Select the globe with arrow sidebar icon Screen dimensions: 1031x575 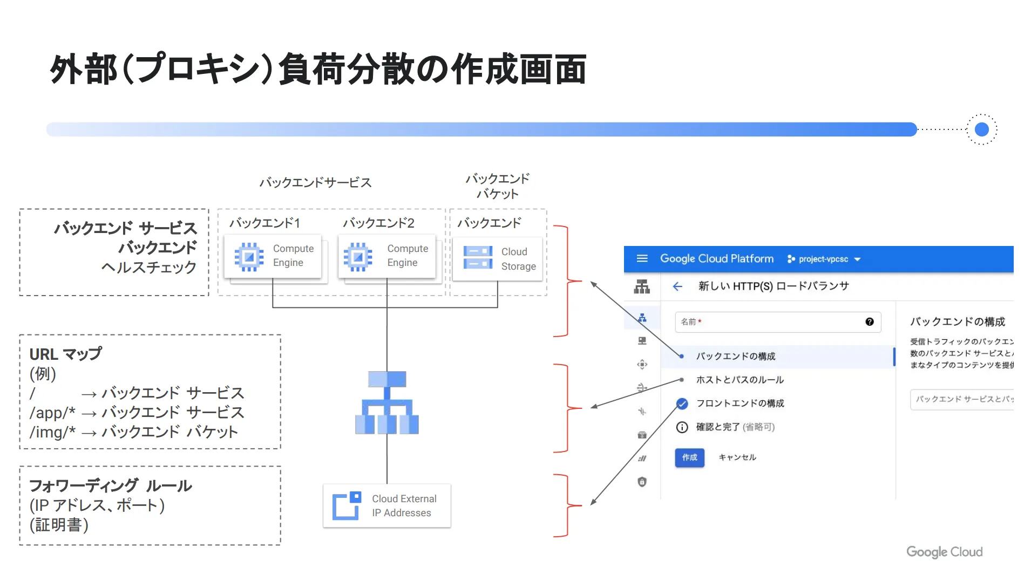(642, 387)
